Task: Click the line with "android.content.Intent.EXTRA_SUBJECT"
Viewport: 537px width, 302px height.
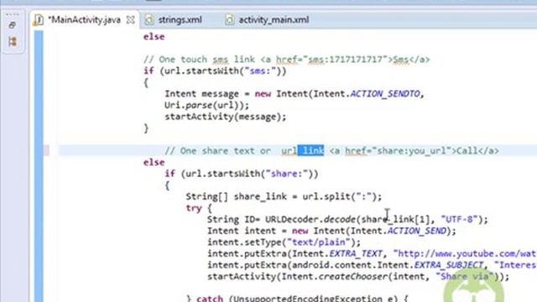Action: [x=372, y=265]
